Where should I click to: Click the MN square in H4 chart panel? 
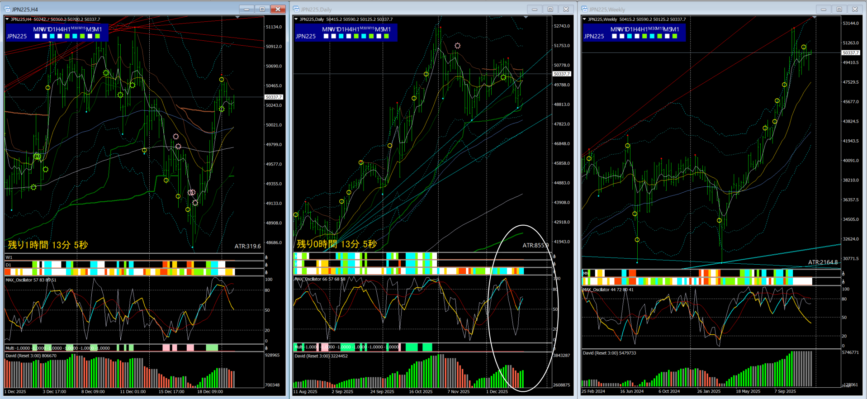click(x=37, y=36)
